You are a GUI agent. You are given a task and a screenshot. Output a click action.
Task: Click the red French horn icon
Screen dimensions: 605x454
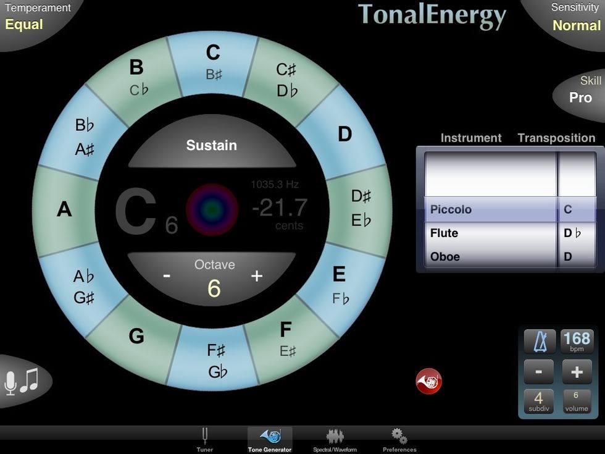click(428, 381)
